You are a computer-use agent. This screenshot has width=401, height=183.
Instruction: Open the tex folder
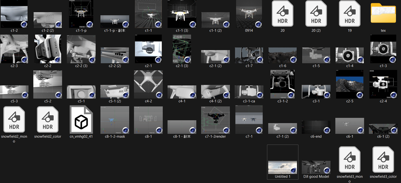coord(383,13)
